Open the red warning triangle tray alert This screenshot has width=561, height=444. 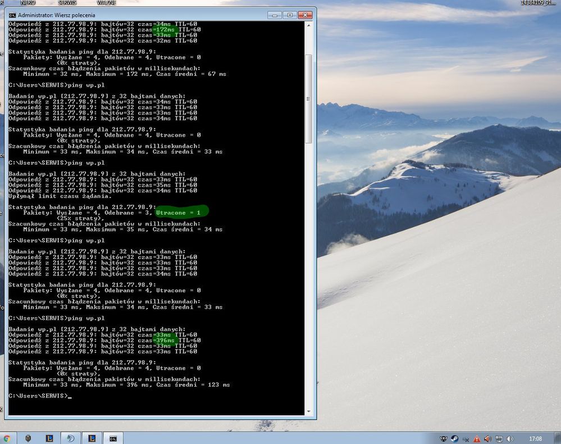point(477,438)
